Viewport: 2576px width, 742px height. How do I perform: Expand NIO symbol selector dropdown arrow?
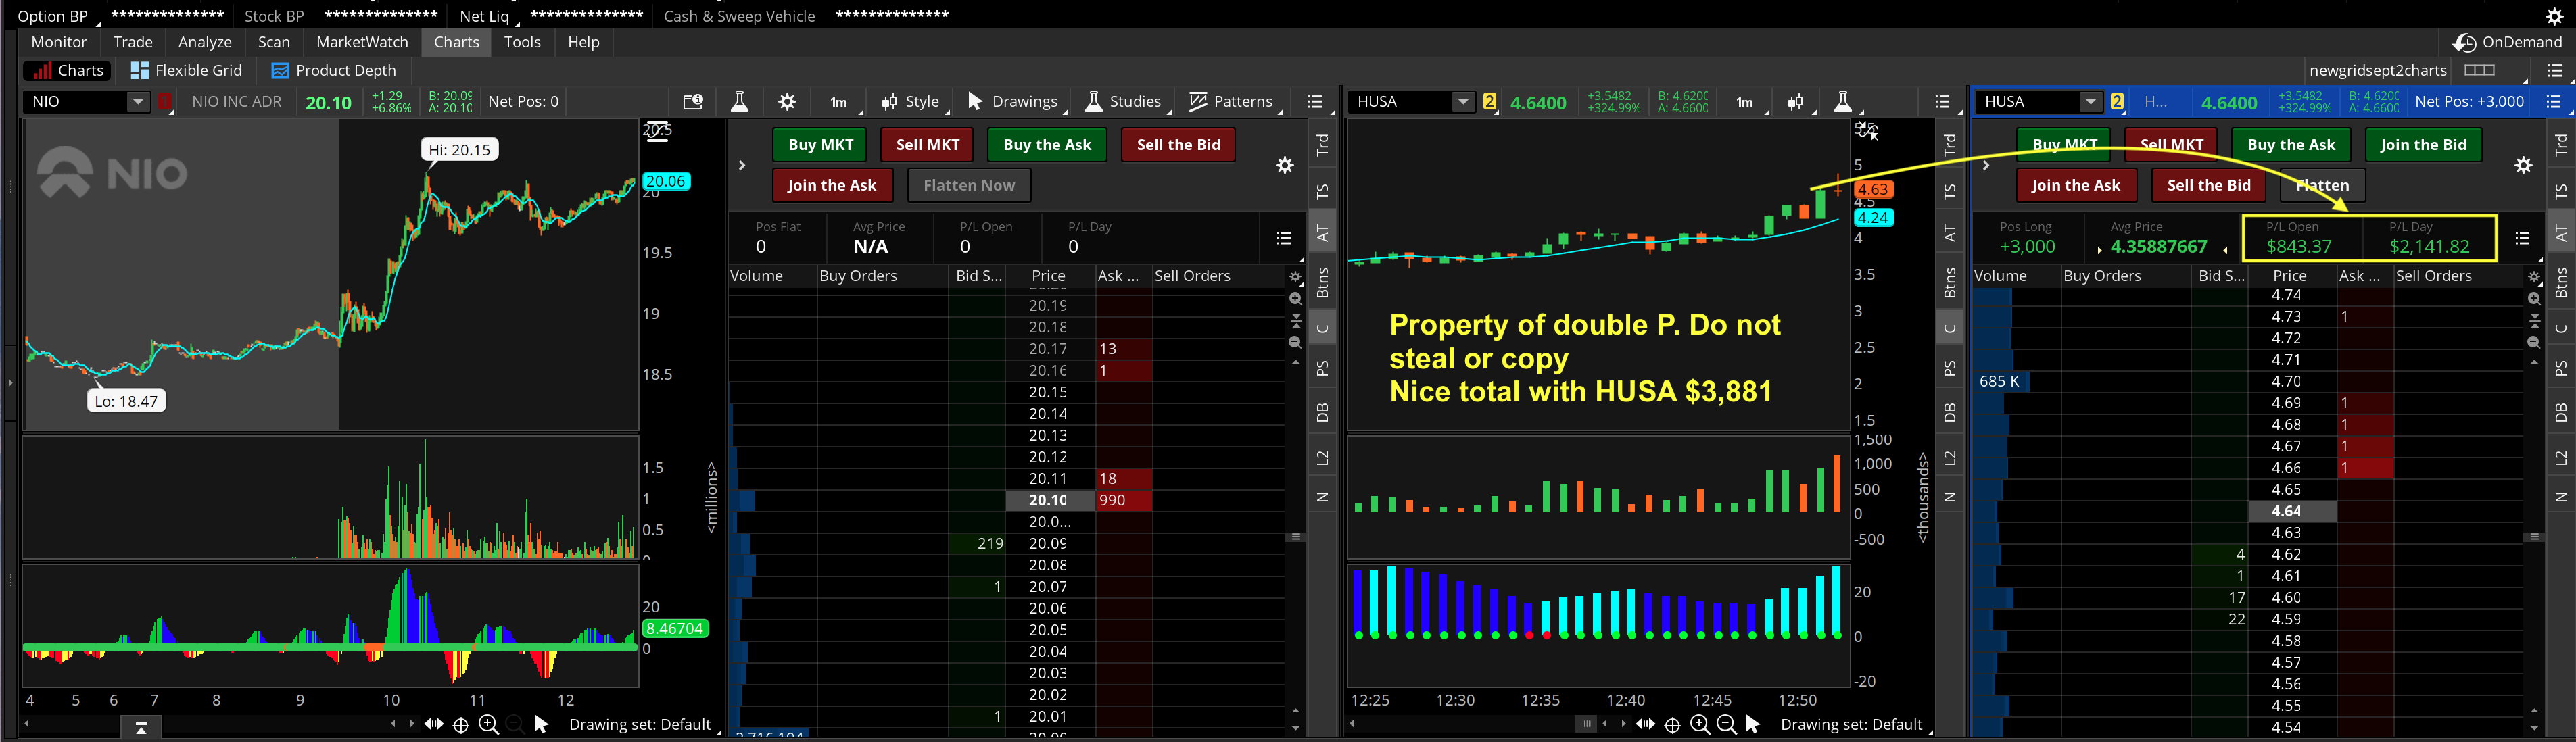click(138, 102)
